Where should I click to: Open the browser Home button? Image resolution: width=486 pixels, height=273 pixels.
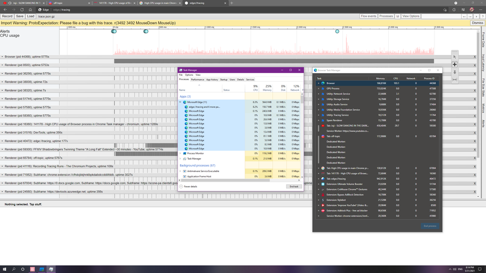30,10
